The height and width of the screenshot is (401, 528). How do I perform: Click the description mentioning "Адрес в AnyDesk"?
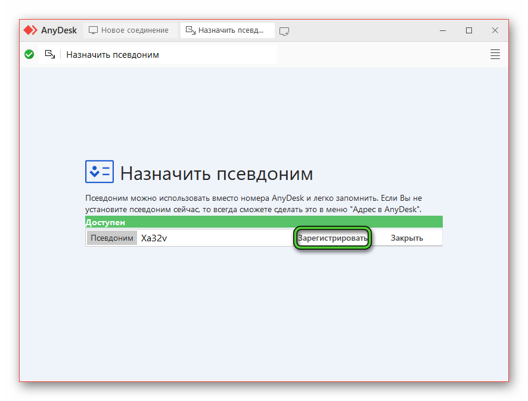253,204
